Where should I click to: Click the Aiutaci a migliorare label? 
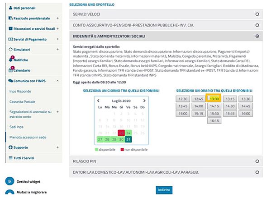click(x=32, y=192)
